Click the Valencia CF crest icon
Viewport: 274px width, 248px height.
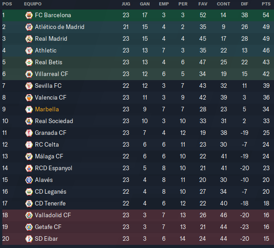[29, 98]
